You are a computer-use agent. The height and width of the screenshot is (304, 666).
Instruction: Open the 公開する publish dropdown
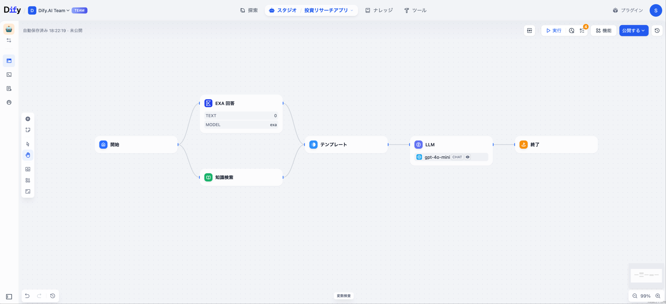pyautogui.click(x=634, y=30)
